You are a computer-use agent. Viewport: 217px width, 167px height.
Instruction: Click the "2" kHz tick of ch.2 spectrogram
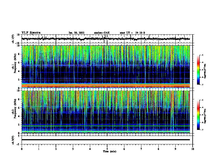19,125
